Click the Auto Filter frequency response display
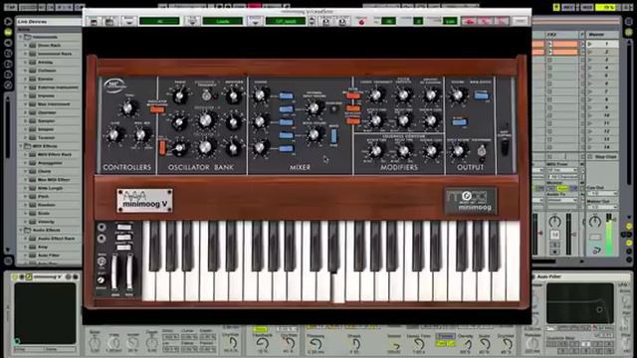637x358 pixels. [x=579, y=303]
